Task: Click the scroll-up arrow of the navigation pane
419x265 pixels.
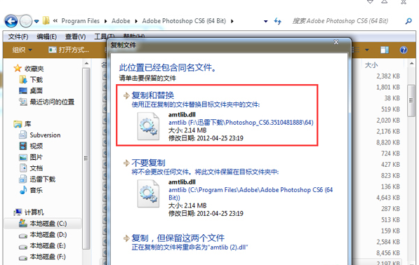Action: pyautogui.click(x=86, y=64)
